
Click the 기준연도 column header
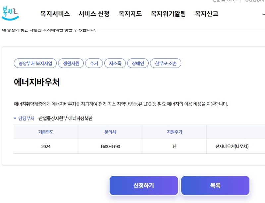pyautogui.click(x=46, y=132)
